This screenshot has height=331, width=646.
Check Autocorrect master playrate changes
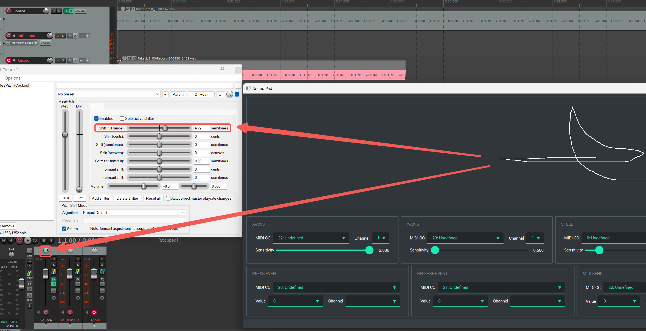(168, 198)
